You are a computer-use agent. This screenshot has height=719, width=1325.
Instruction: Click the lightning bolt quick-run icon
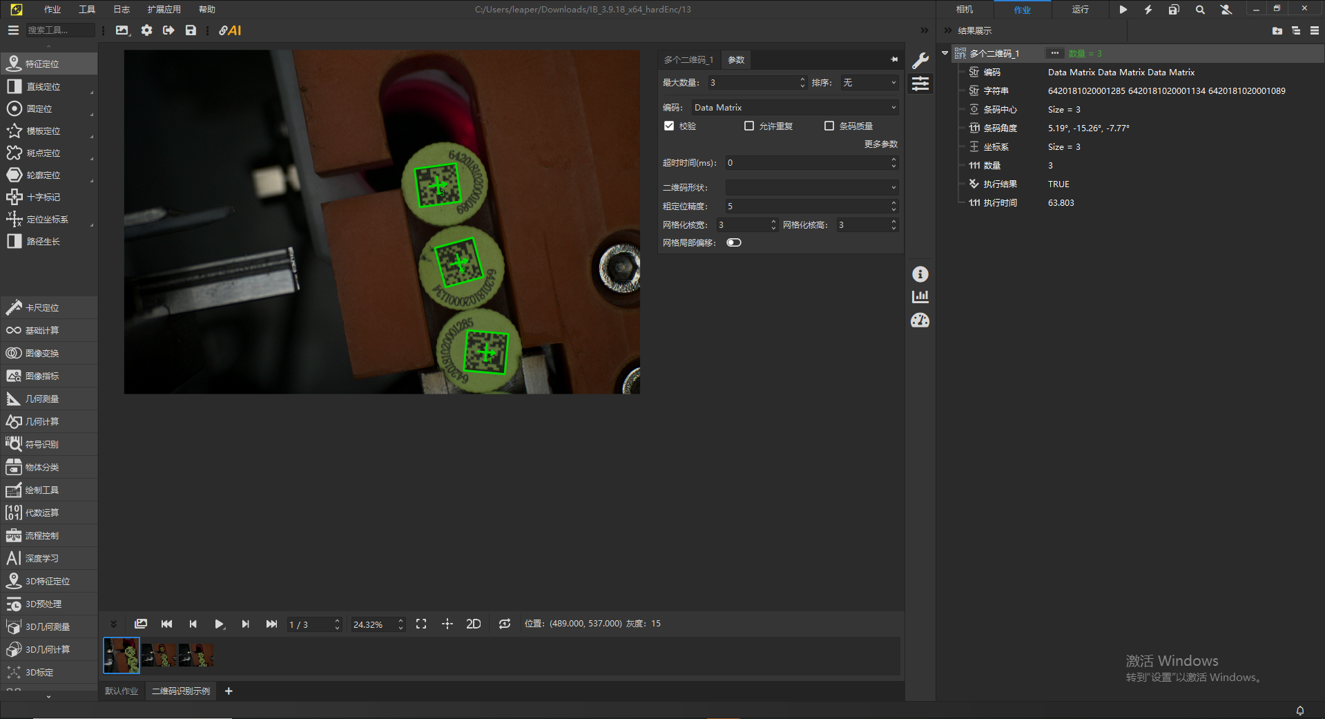tap(1148, 10)
